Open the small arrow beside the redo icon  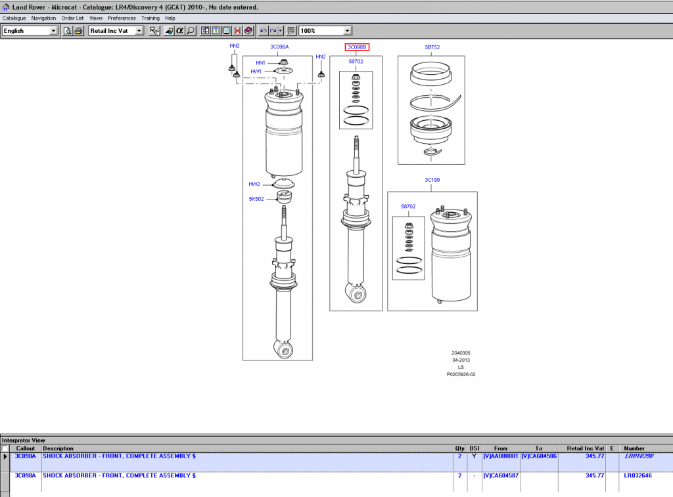pos(280,31)
